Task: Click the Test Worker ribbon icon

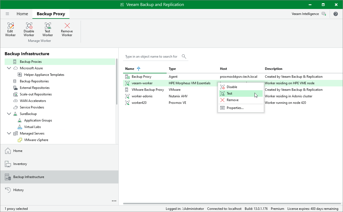Action: [x=48, y=26]
